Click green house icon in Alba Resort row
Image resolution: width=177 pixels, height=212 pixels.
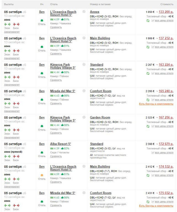tap(42, 153)
